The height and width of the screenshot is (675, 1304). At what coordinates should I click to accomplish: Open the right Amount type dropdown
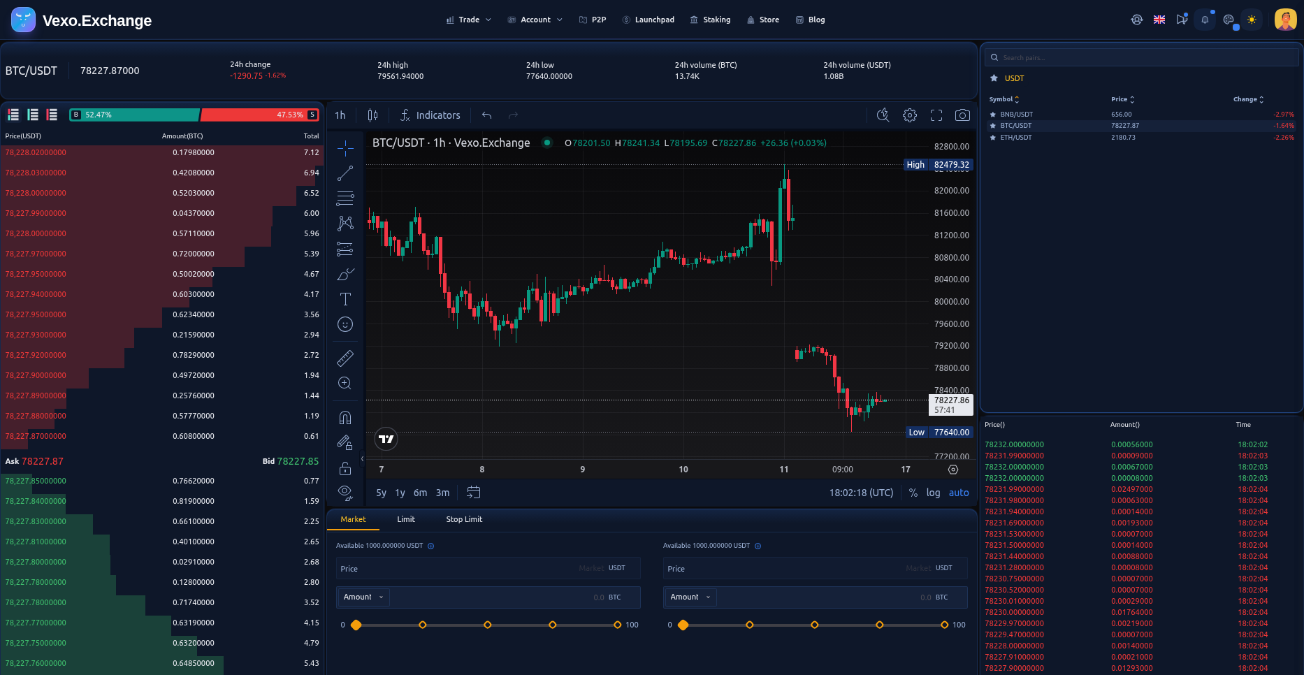tap(690, 597)
